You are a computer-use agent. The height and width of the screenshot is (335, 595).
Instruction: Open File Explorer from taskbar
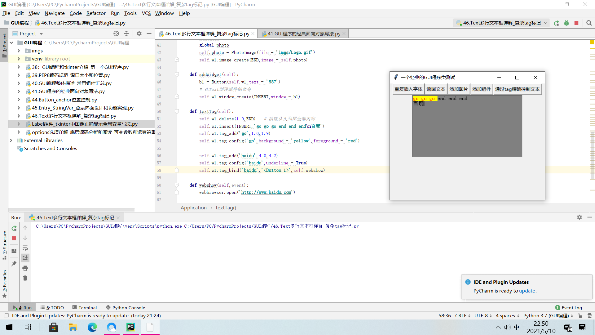pyautogui.click(x=73, y=327)
